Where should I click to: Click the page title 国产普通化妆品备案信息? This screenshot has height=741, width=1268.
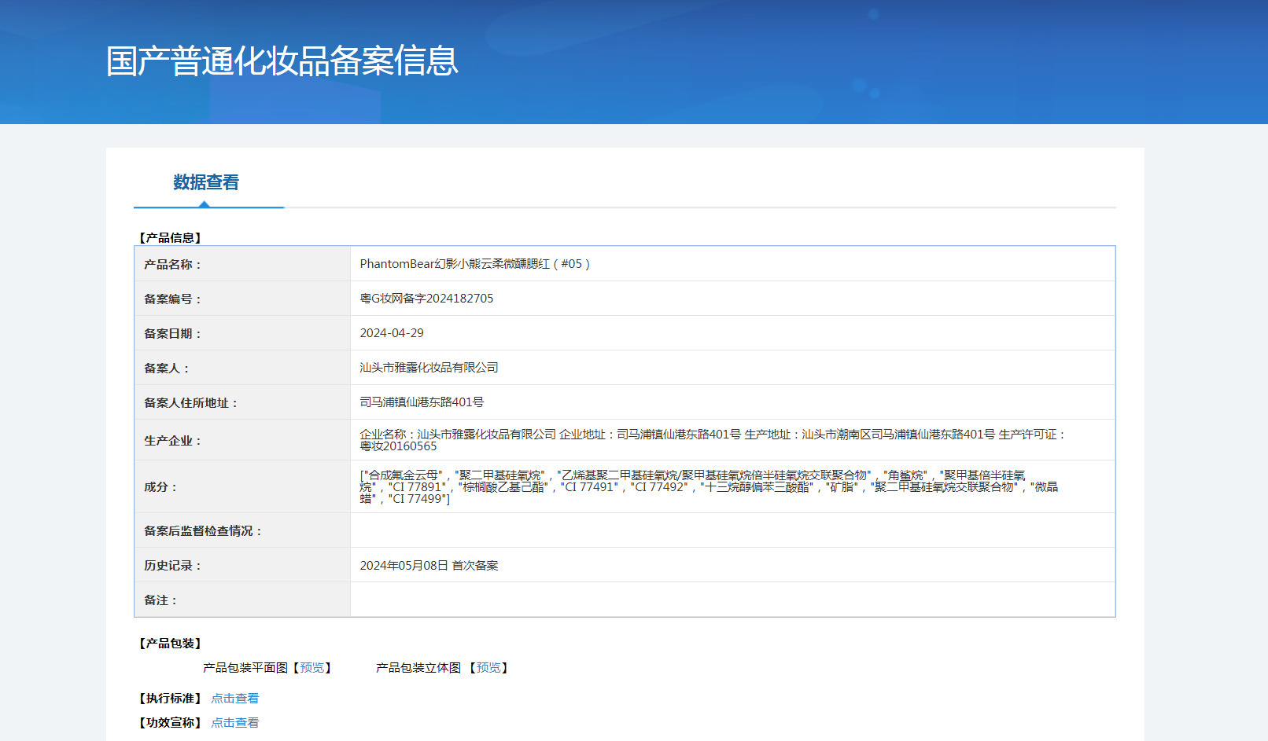282,61
